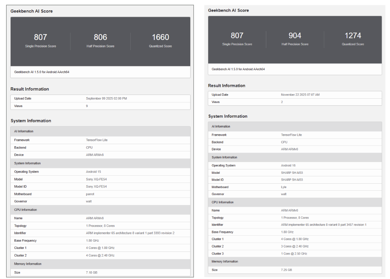Click the Model ID value Sony XQ-FE54
The image size is (390, 279).
(96, 187)
